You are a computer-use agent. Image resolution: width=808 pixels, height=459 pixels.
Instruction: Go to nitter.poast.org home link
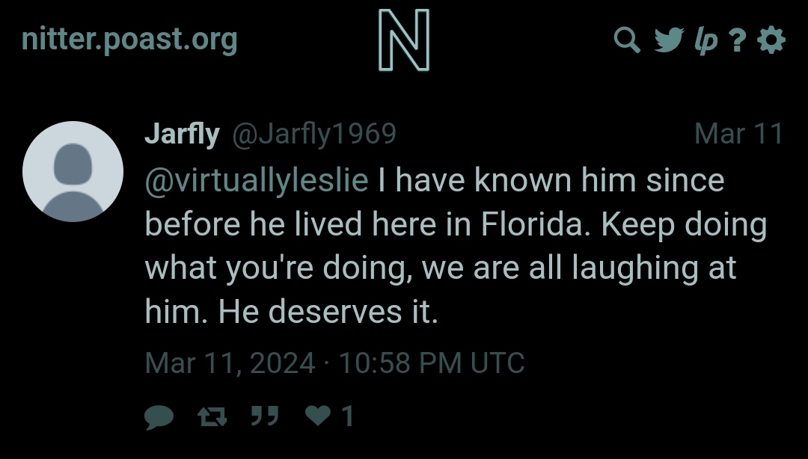pyautogui.click(x=129, y=40)
